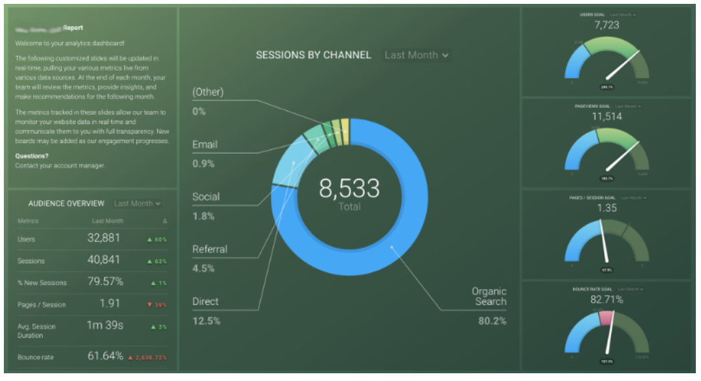Click the green up arrow in Users row
Screen dimensions: 701x381
point(150,240)
